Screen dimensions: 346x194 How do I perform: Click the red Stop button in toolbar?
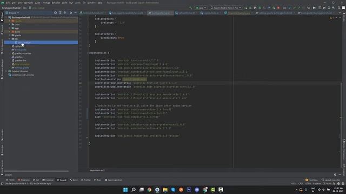coord(278,8)
